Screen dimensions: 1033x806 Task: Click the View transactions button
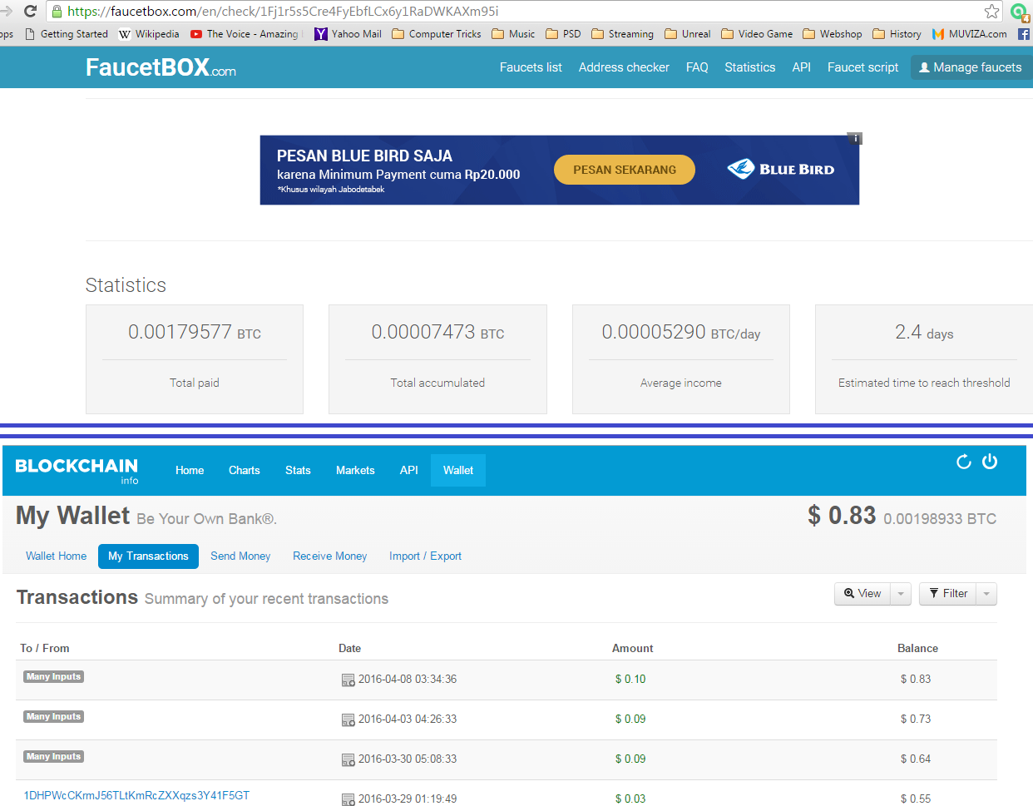[862, 594]
